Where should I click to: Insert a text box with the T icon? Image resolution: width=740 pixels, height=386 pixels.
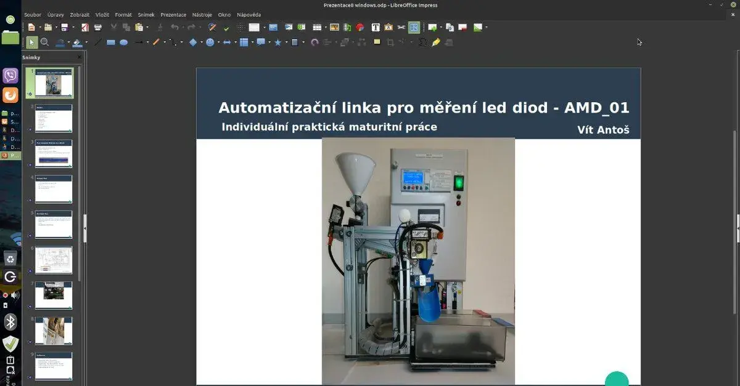click(376, 27)
